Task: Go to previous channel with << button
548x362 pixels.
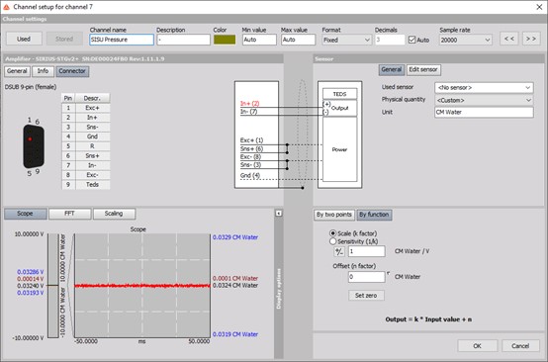Action: point(509,39)
